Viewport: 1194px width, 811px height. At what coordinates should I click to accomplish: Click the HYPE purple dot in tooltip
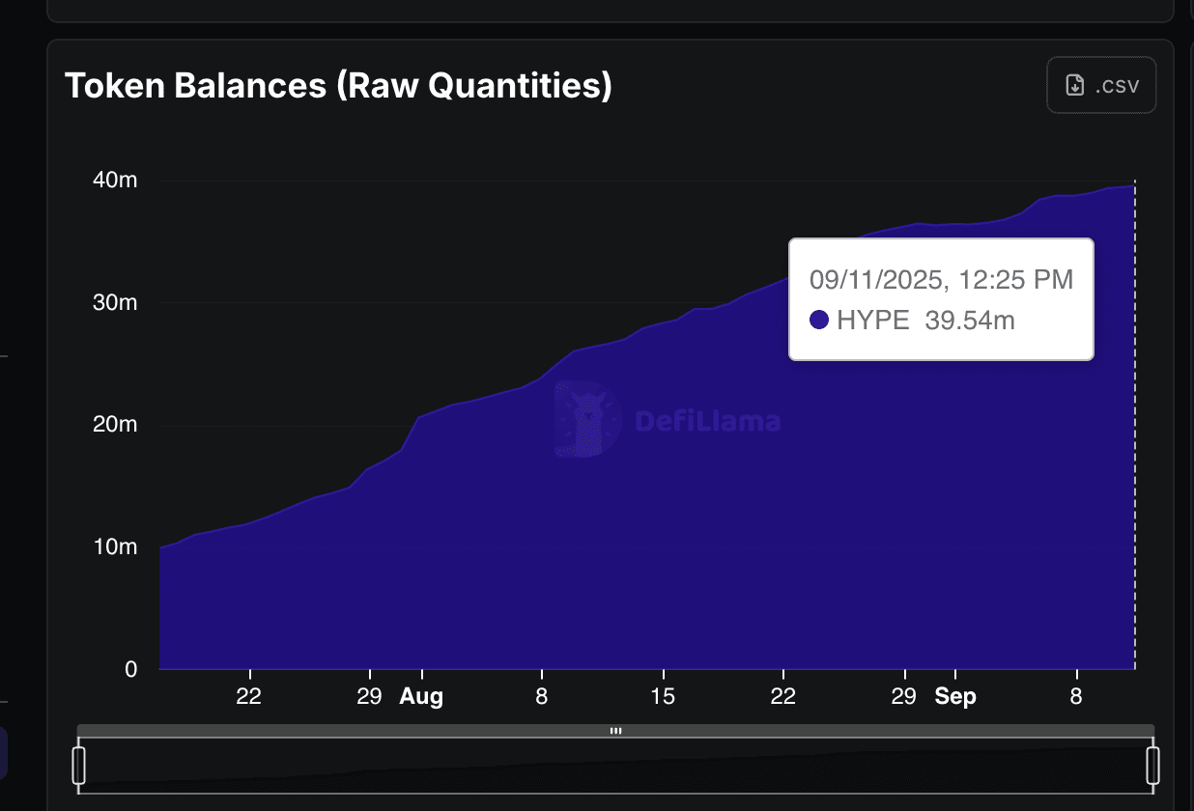(x=819, y=321)
